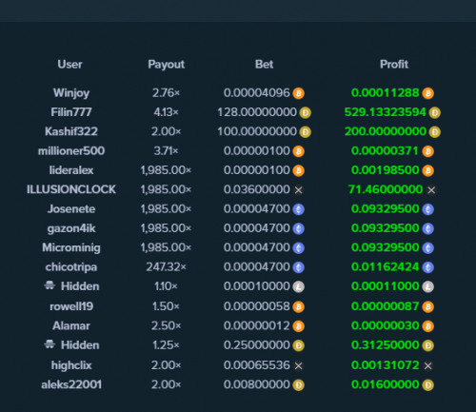
Task: Click the Bet column header
Action: point(264,65)
